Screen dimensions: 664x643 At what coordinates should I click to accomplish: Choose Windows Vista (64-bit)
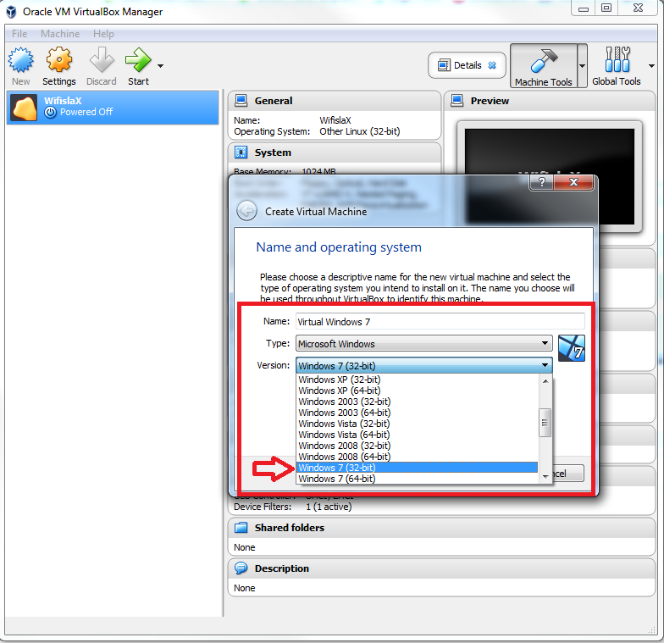click(x=417, y=435)
